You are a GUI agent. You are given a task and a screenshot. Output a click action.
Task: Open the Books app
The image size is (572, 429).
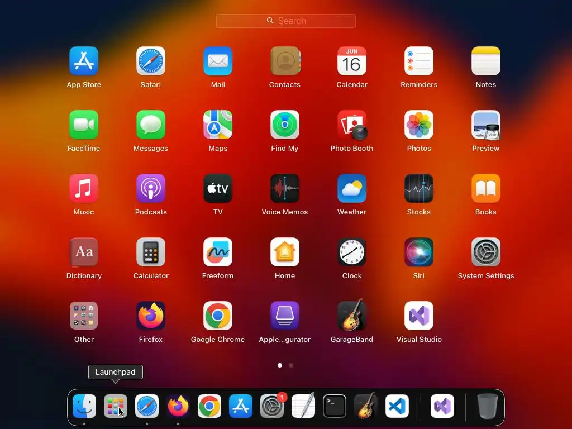click(x=486, y=188)
